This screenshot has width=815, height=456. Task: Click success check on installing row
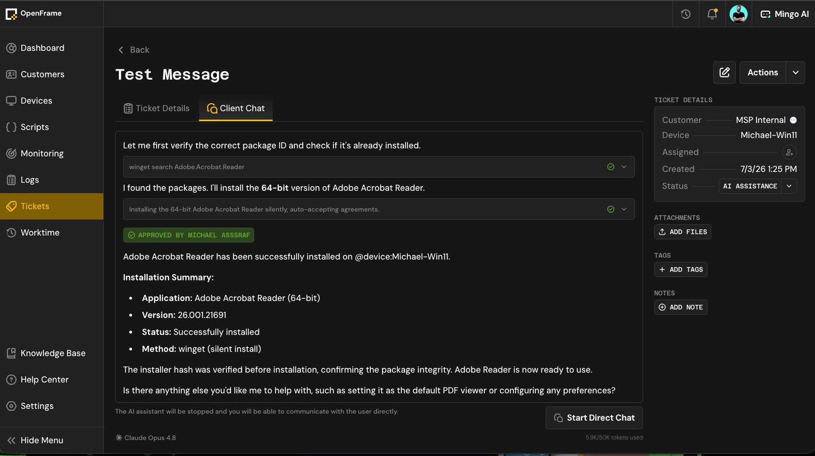point(611,209)
